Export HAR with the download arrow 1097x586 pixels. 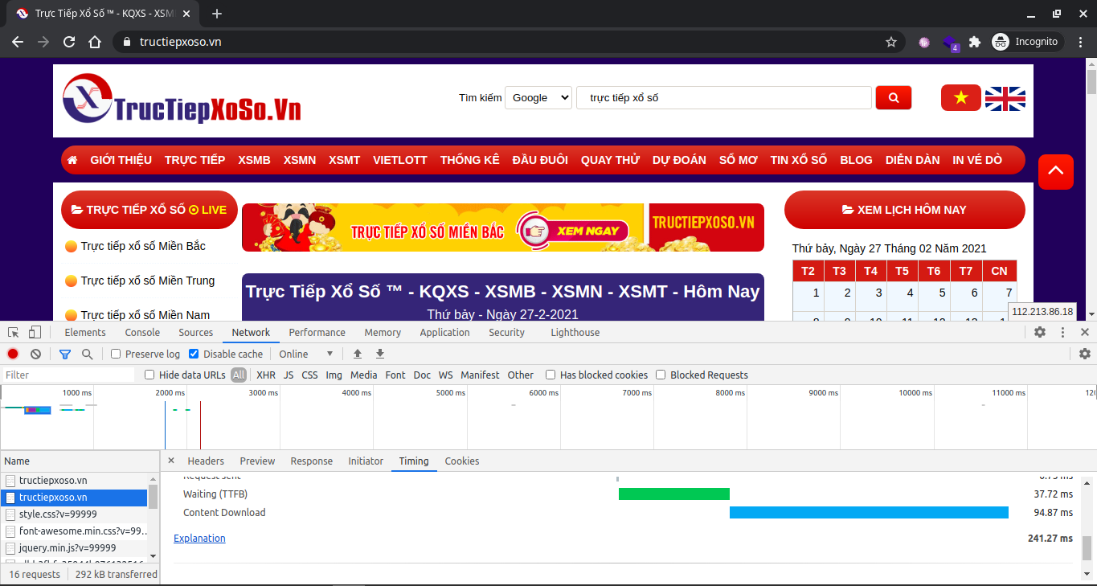(380, 354)
